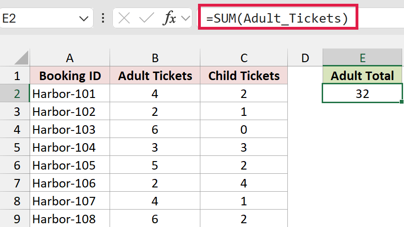404x227 pixels.
Task: Select child tickets cell for Harbor-107
Action: point(244,201)
